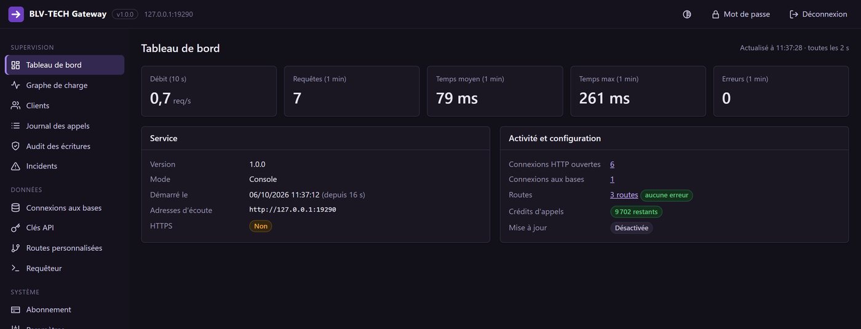Click the database connections count link
Screen dimensions: 861x329
[x=612, y=180]
